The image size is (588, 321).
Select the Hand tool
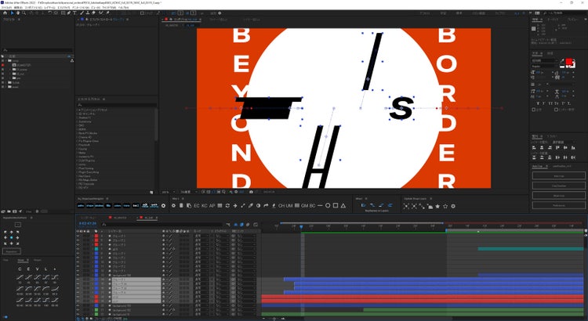pos(17,13)
